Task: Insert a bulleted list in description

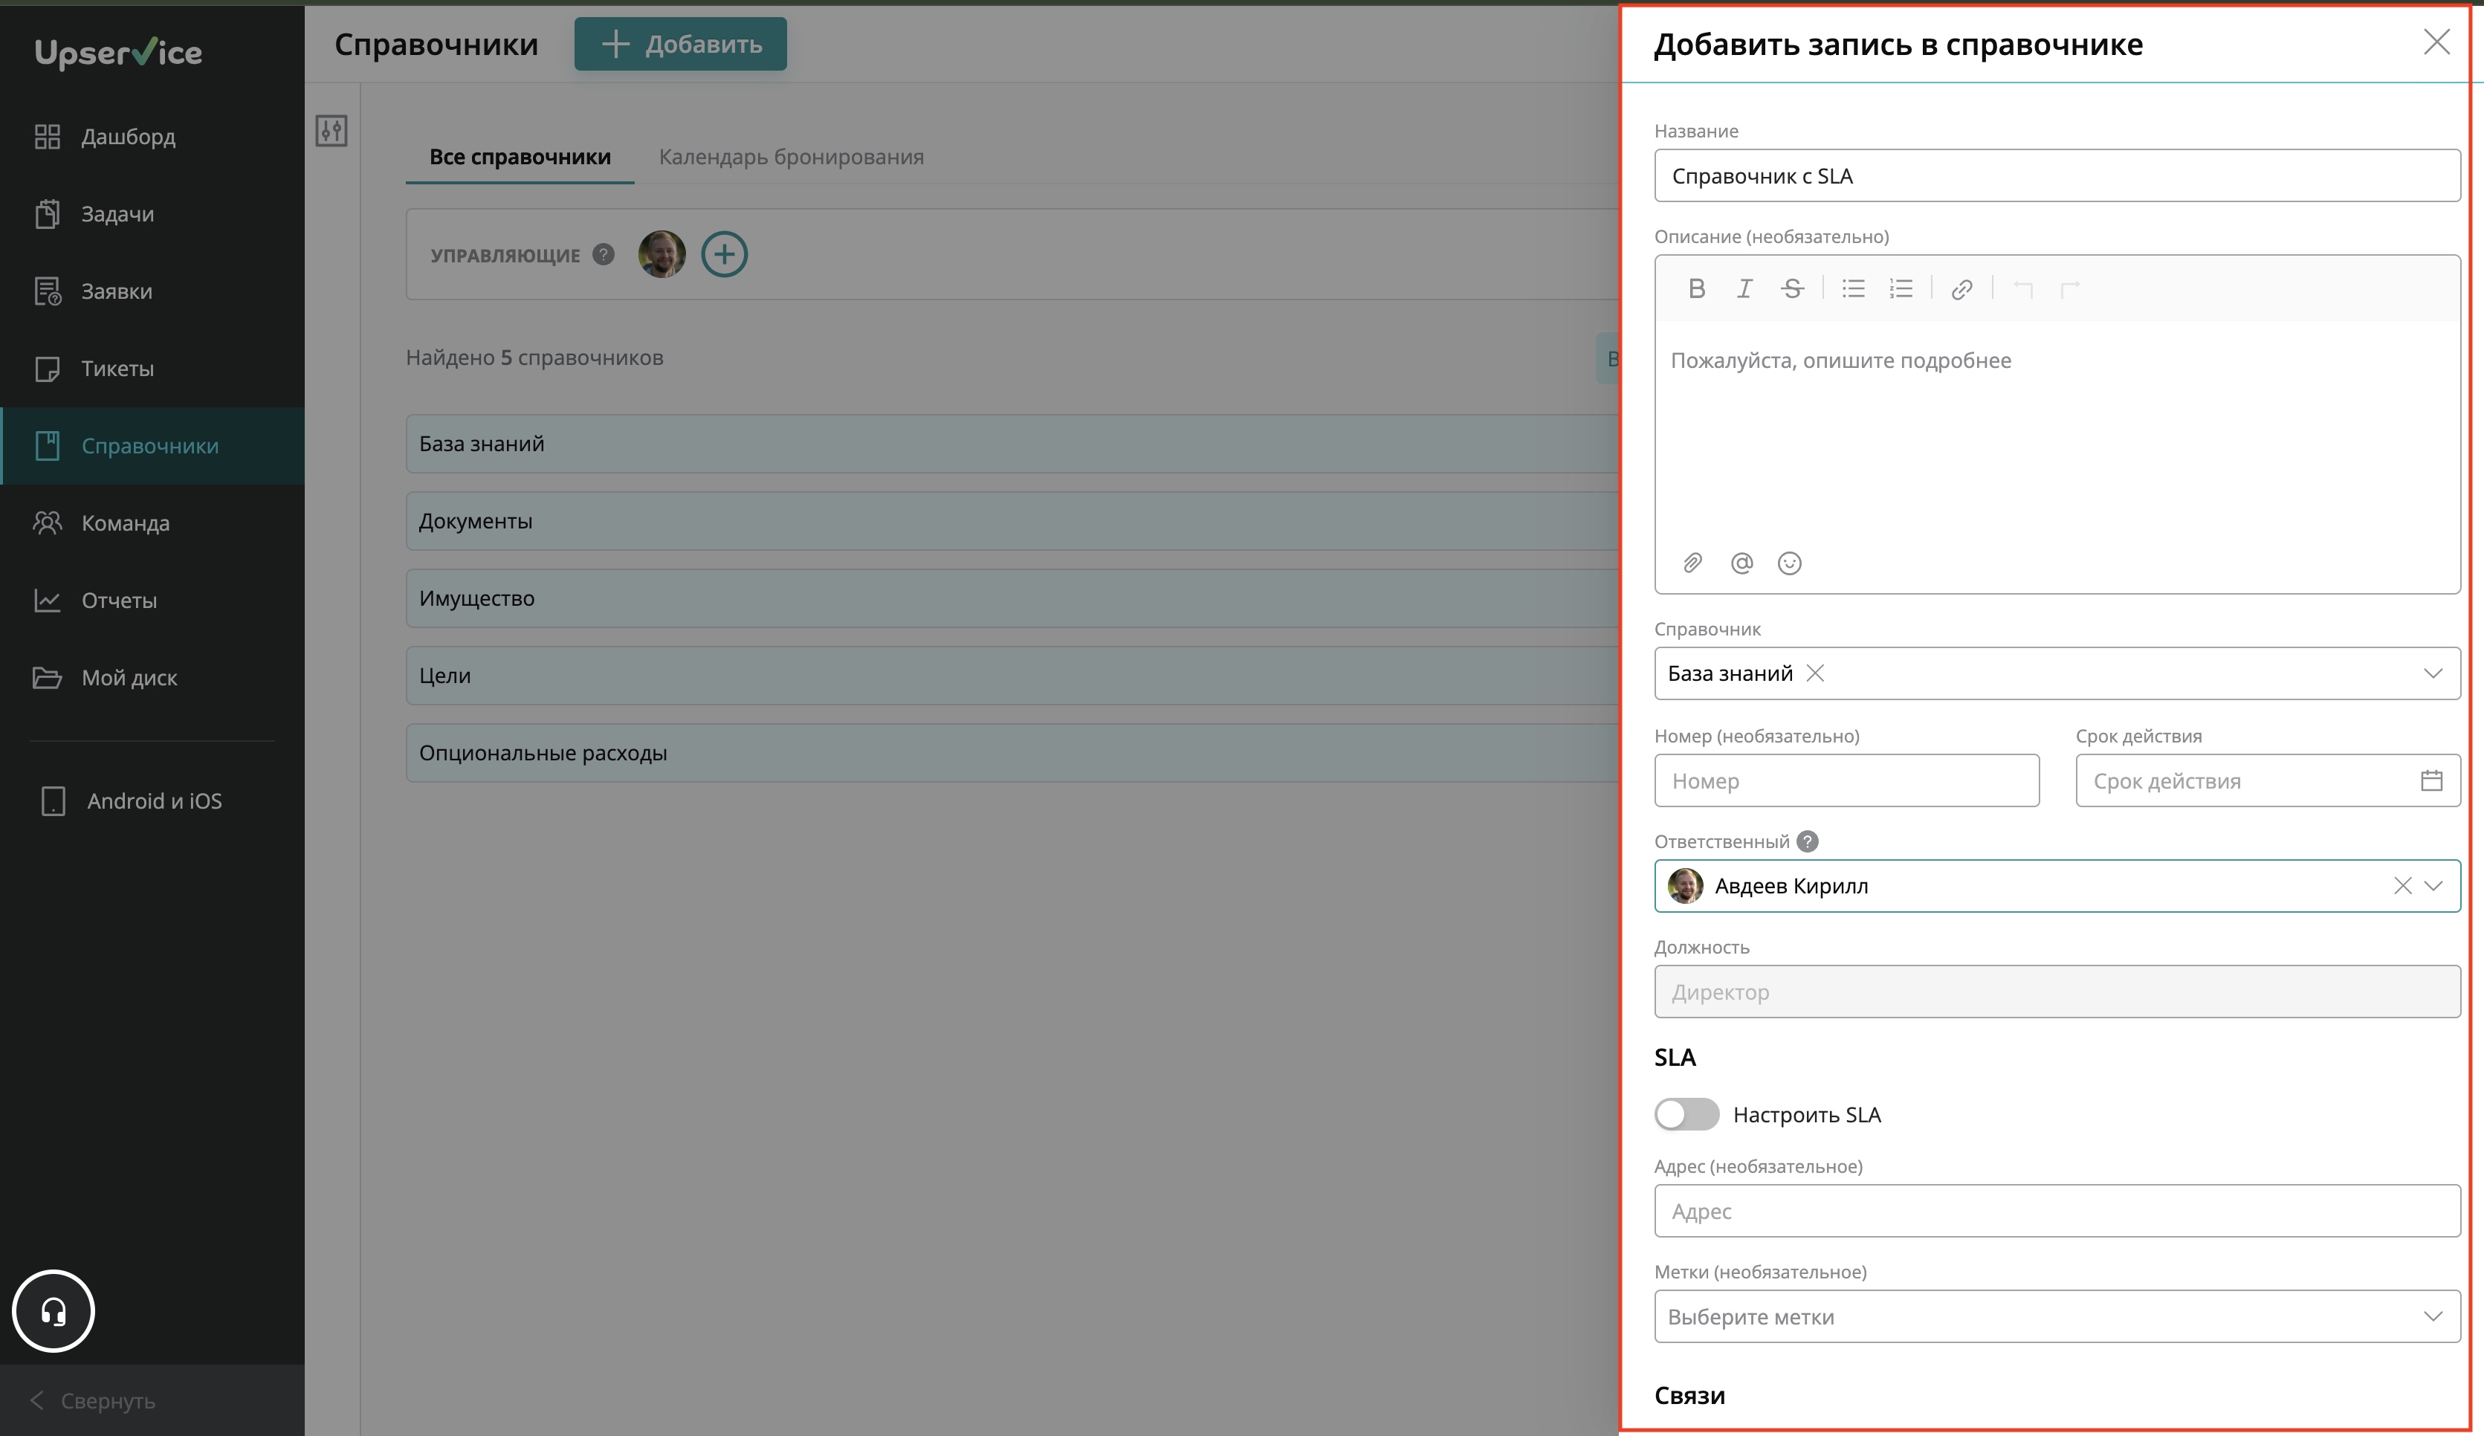Action: [1853, 289]
